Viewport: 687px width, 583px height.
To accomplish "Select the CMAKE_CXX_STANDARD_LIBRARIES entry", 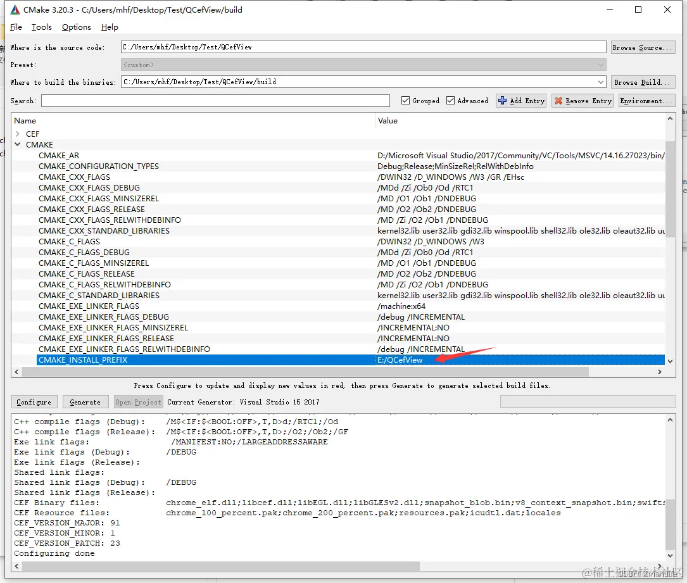I will point(104,231).
